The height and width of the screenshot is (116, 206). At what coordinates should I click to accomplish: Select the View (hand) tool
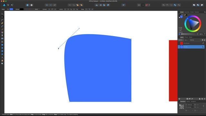(x=2, y=61)
